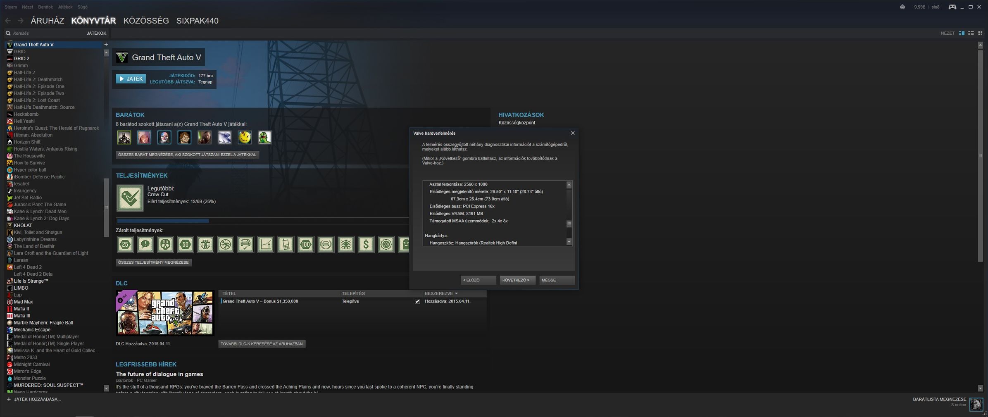Open 'The future of dialogue in games' news
The image size is (988, 417).
[160, 374]
